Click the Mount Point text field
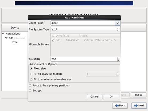 tap(83, 23)
